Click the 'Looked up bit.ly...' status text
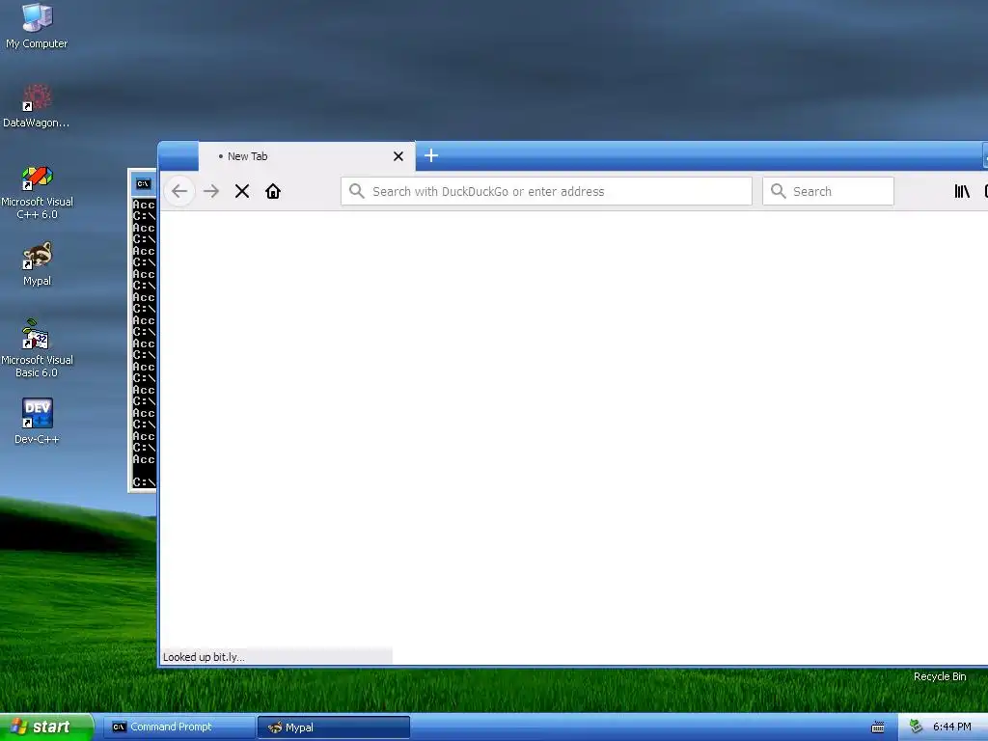 [204, 656]
